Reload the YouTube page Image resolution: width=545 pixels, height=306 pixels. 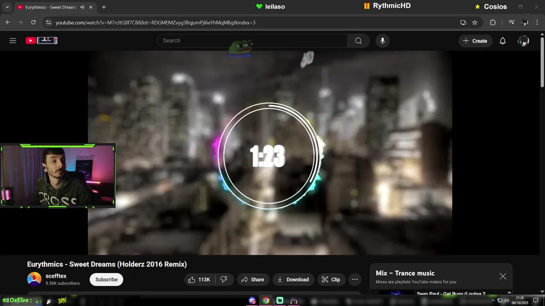point(33,23)
